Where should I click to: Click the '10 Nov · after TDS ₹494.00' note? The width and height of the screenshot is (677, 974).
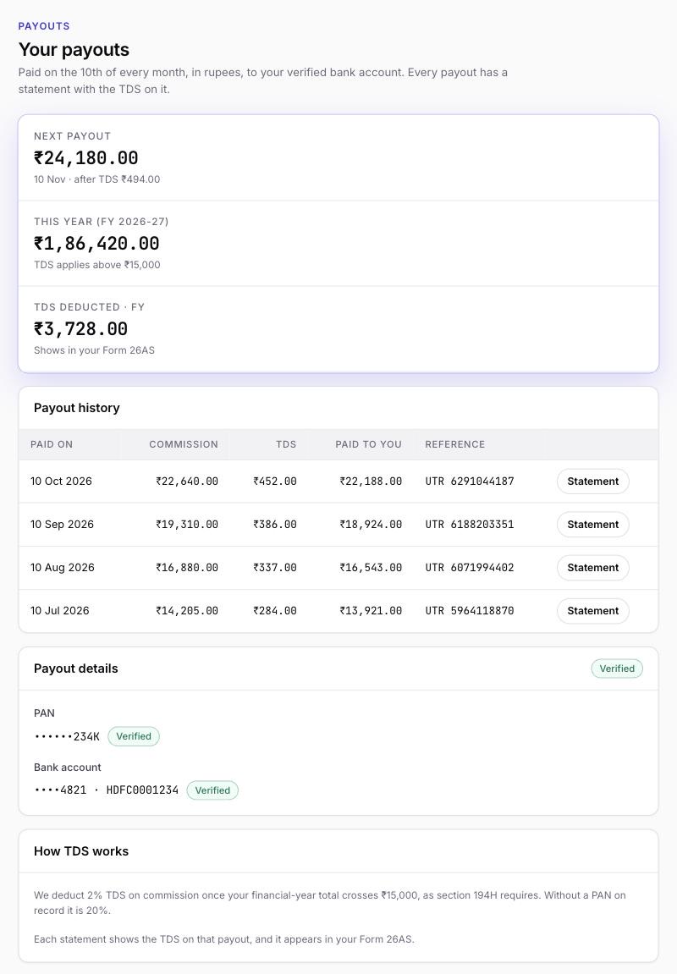(x=96, y=179)
